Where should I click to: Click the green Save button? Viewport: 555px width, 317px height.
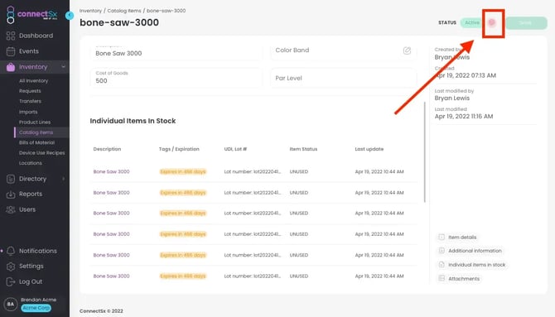[526, 23]
